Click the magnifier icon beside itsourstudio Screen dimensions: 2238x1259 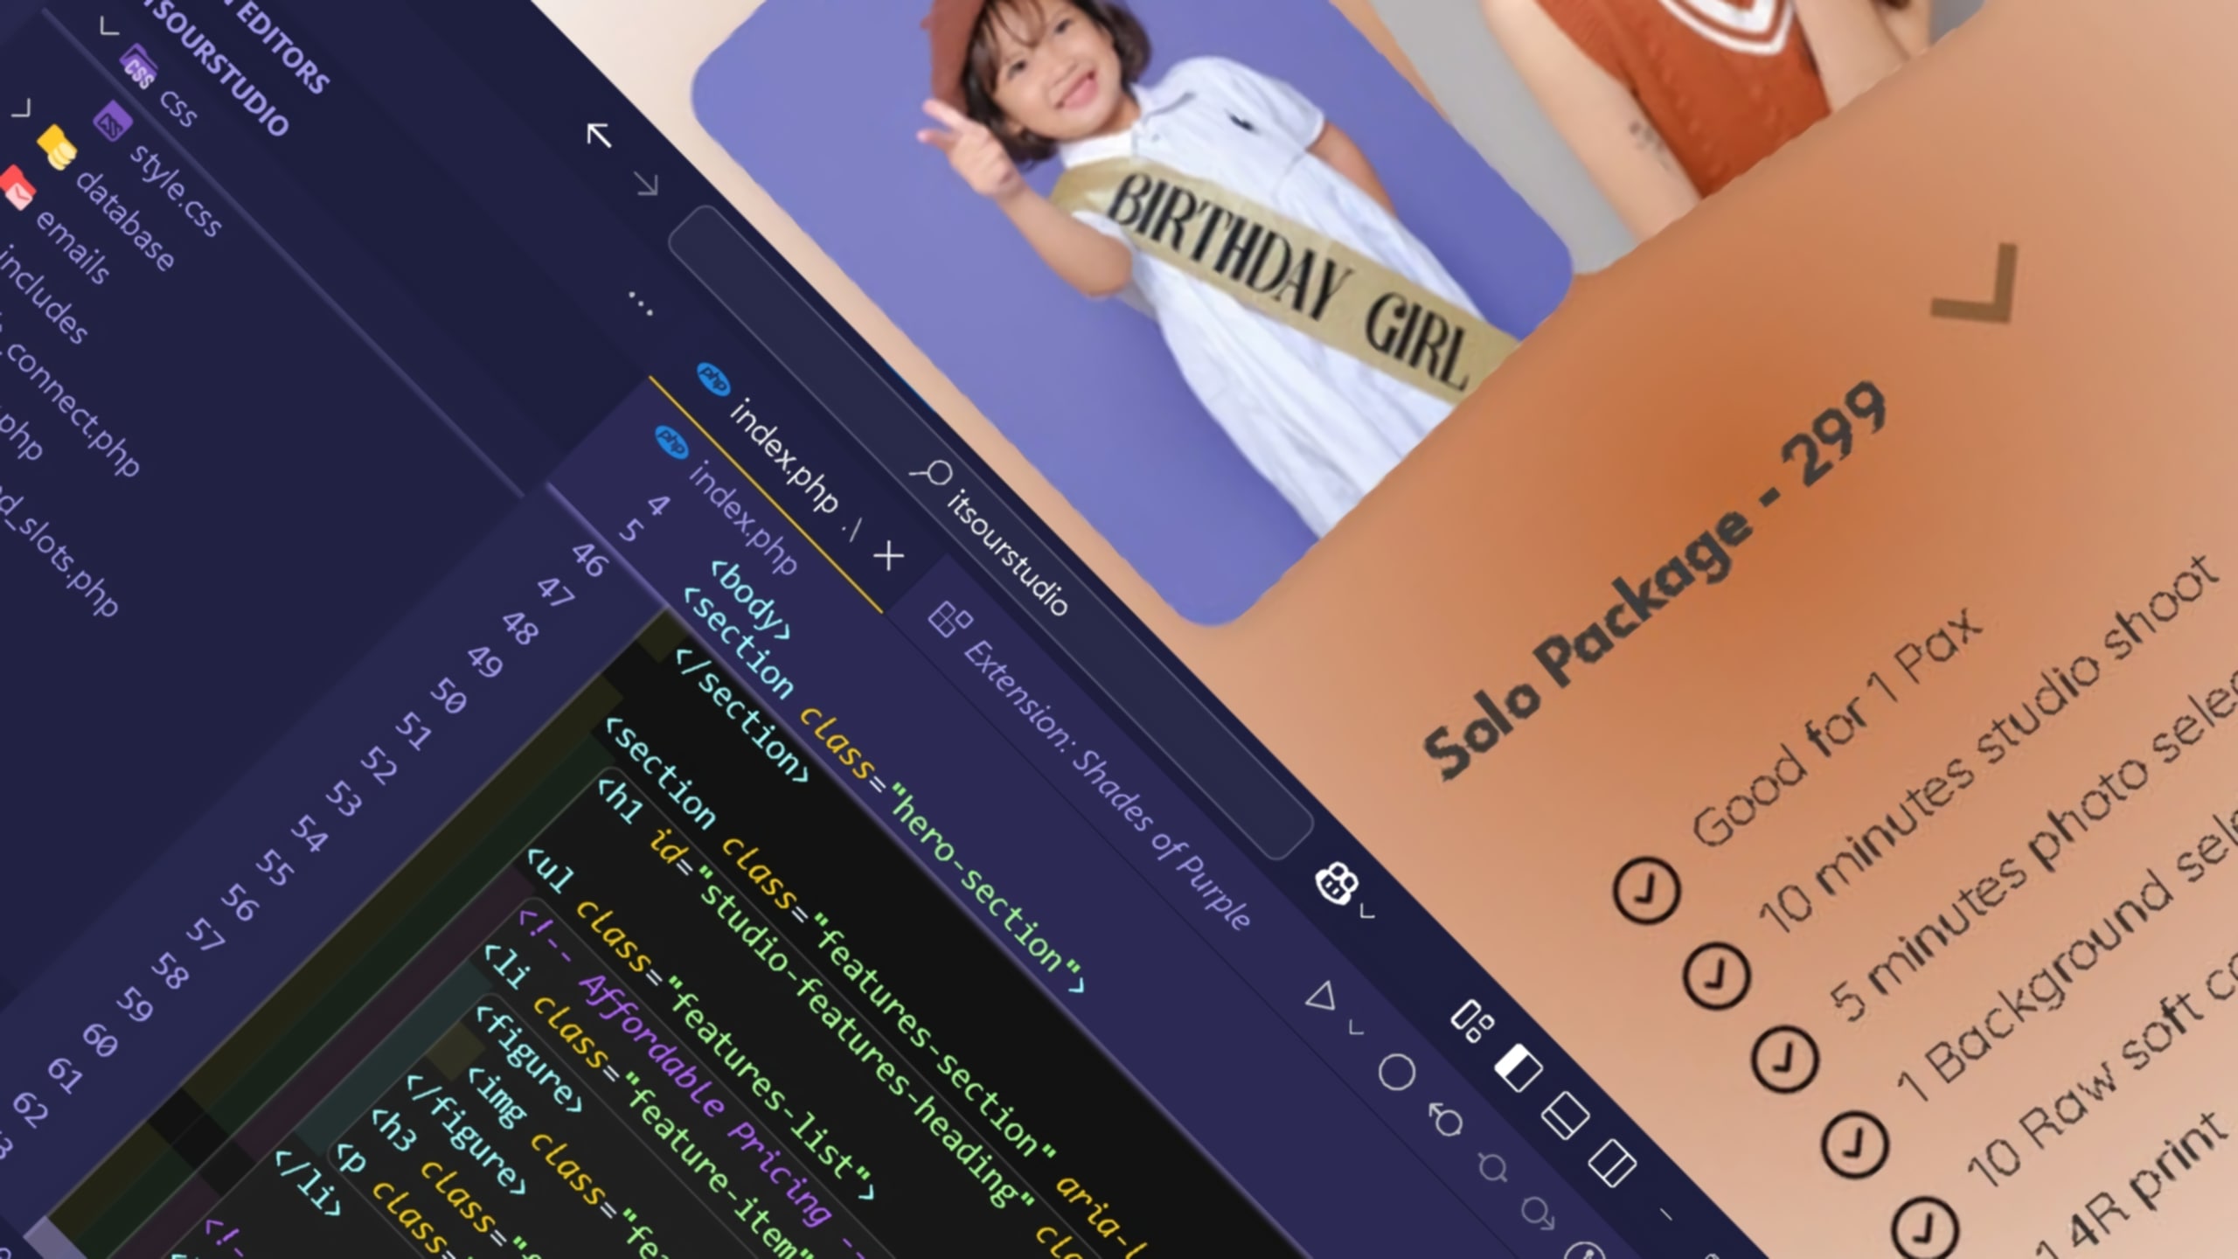point(931,475)
